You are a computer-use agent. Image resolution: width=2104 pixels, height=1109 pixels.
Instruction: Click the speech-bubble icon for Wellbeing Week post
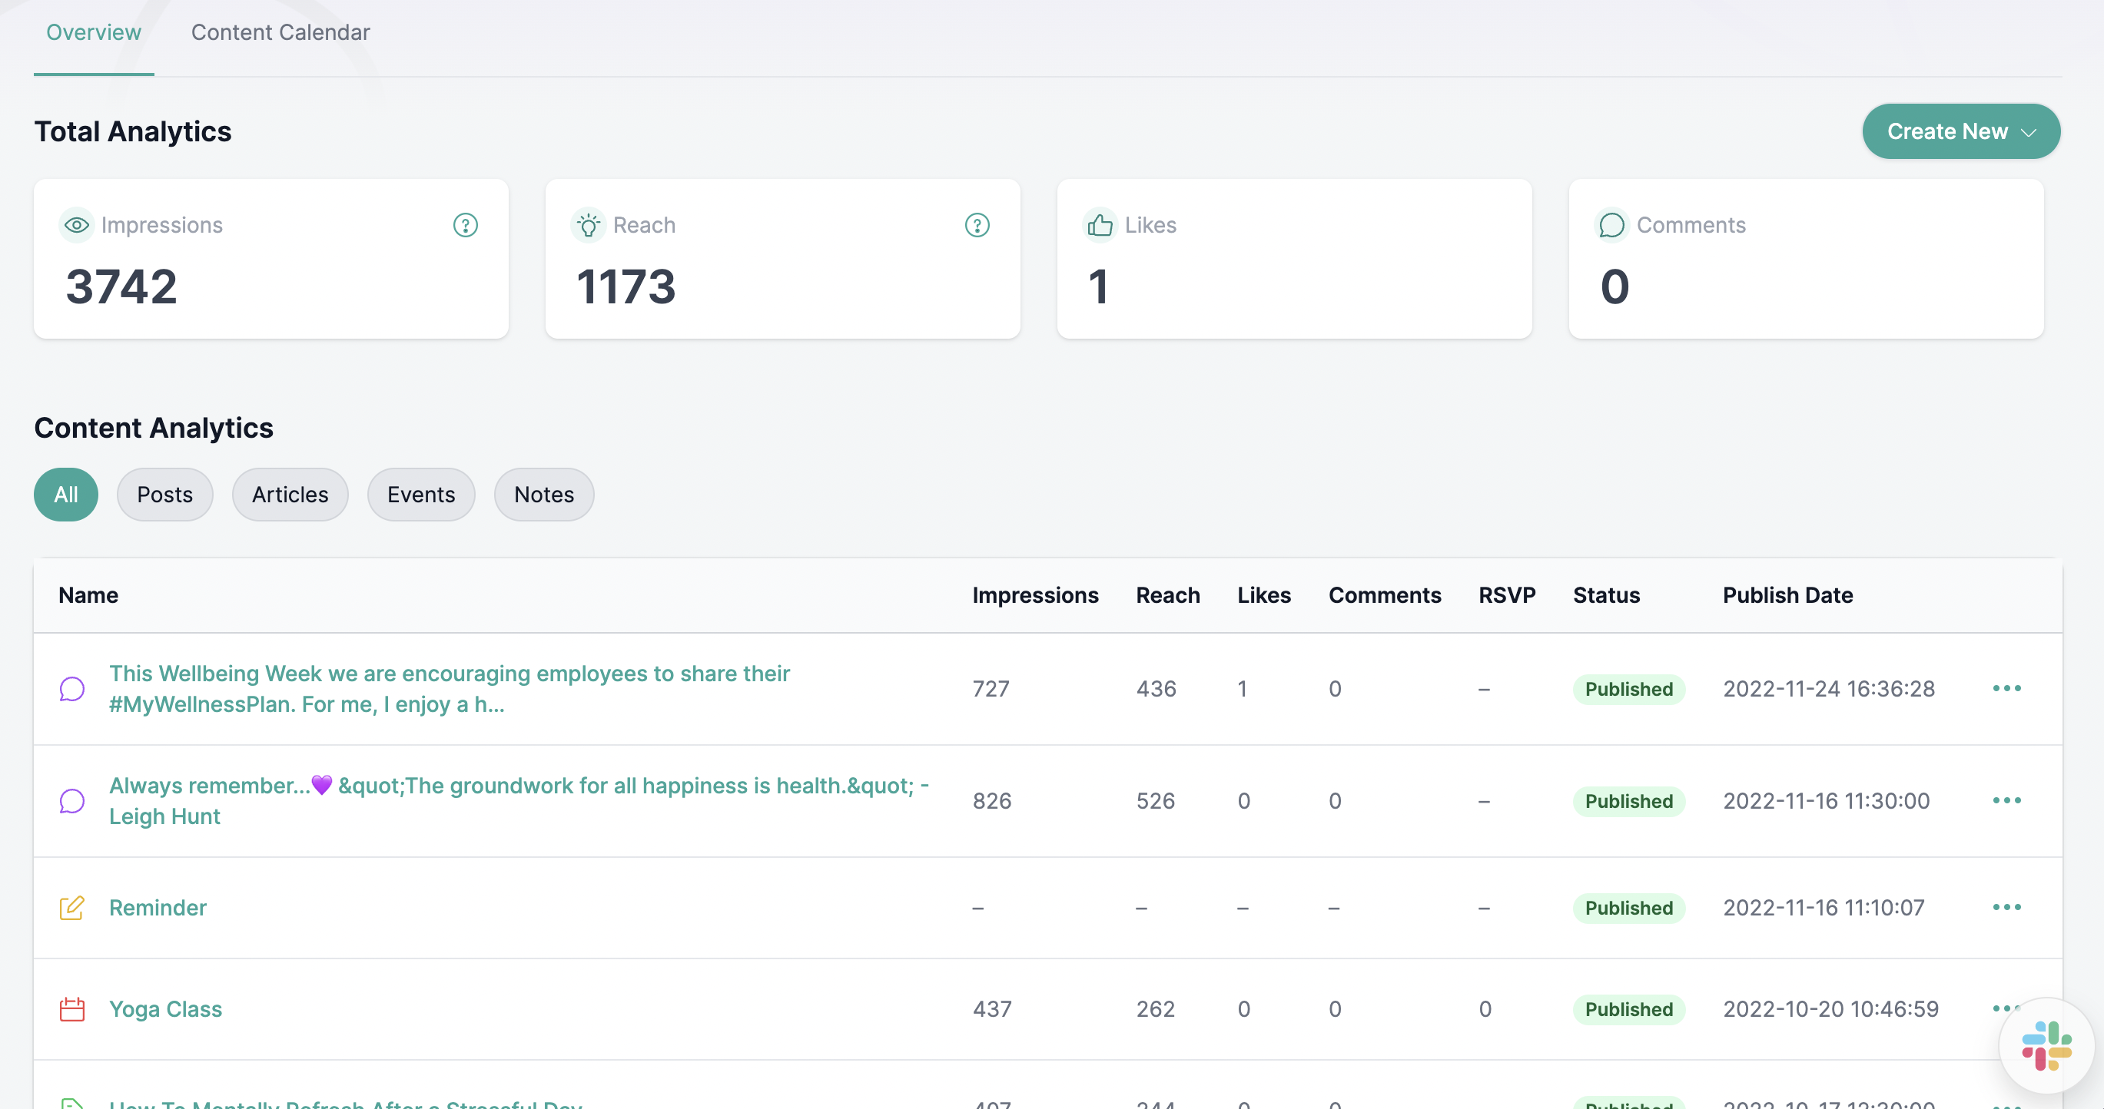pos(72,689)
